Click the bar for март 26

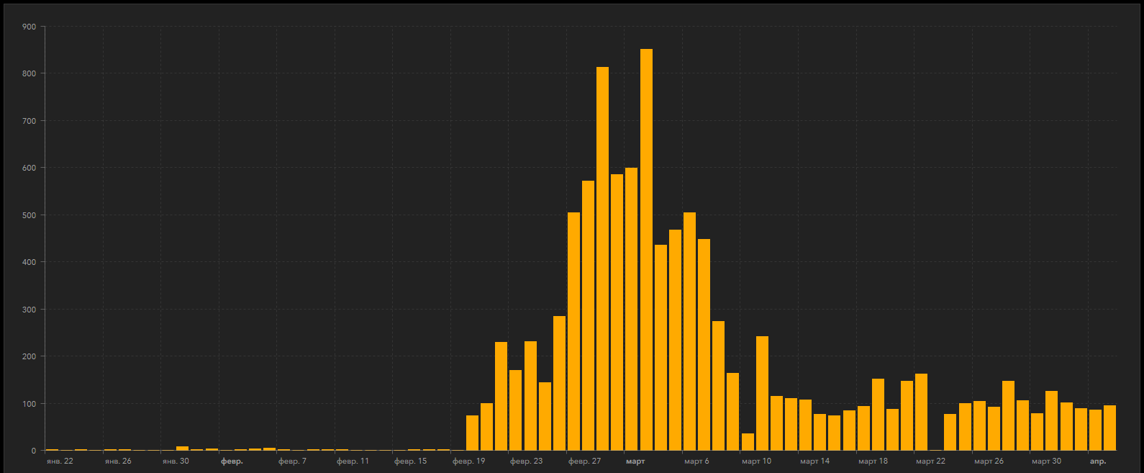(979, 425)
